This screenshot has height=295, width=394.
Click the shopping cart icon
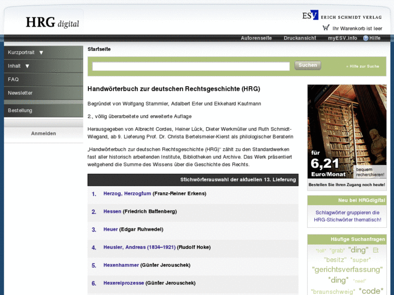click(x=326, y=28)
